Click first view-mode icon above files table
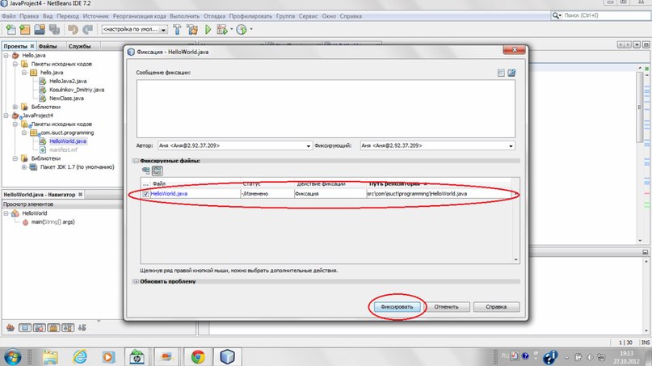Image resolution: width=652 pixels, height=366 pixels. pos(146,170)
